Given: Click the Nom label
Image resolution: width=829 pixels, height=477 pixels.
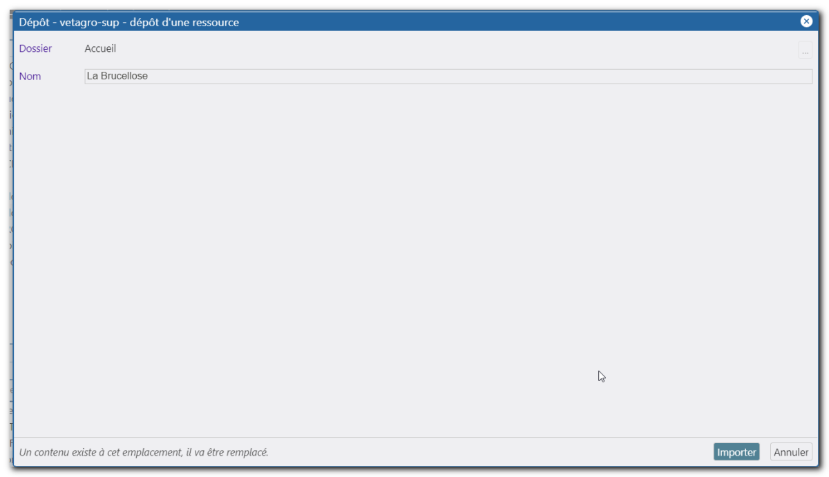Looking at the screenshot, I should pyautogui.click(x=30, y=76).
